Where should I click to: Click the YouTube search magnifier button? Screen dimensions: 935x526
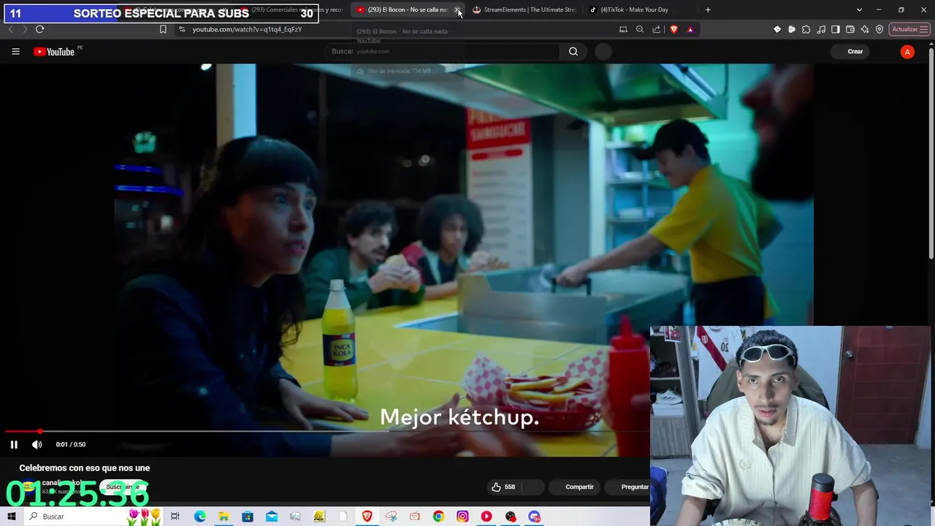coord(573,51)
